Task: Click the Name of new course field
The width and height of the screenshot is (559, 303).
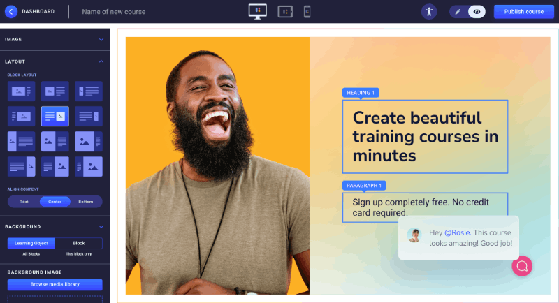Action: 114,11
